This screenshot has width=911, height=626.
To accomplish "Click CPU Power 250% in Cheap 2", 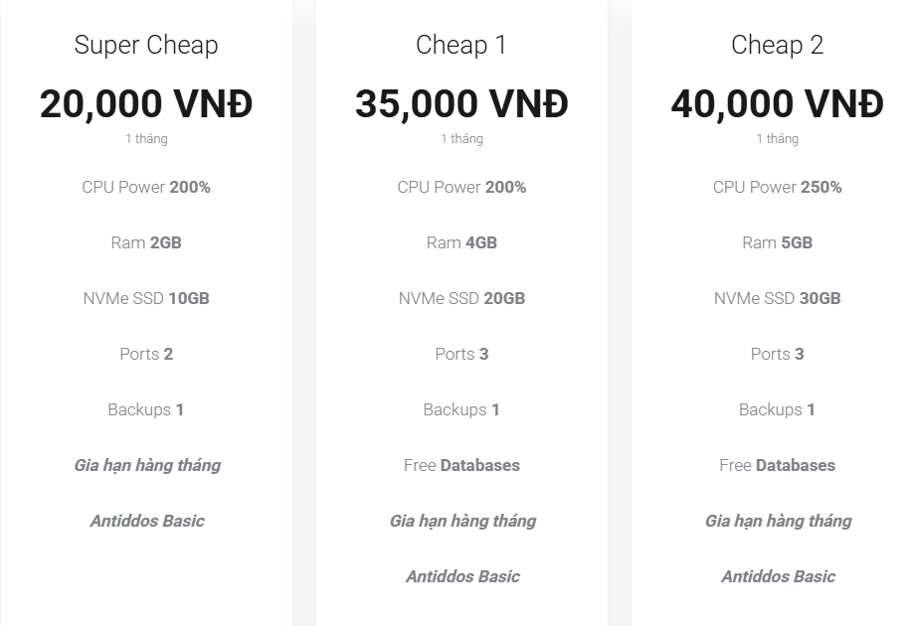I will click(777, 187).
